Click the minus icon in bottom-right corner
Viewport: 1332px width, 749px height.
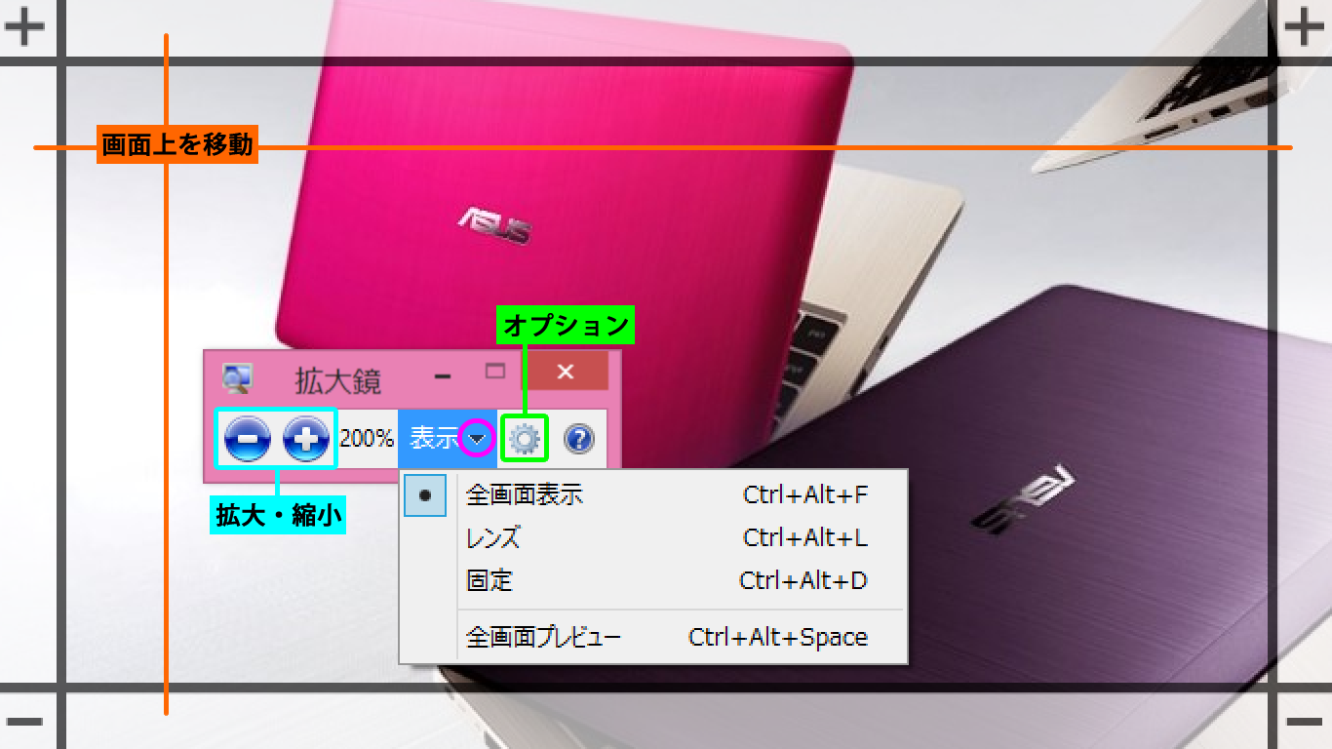[1305, 722]
